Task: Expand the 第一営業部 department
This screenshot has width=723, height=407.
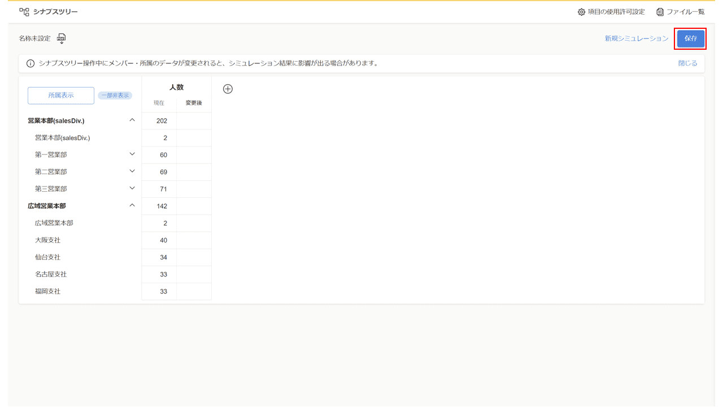Action: (x=132, y=154)
